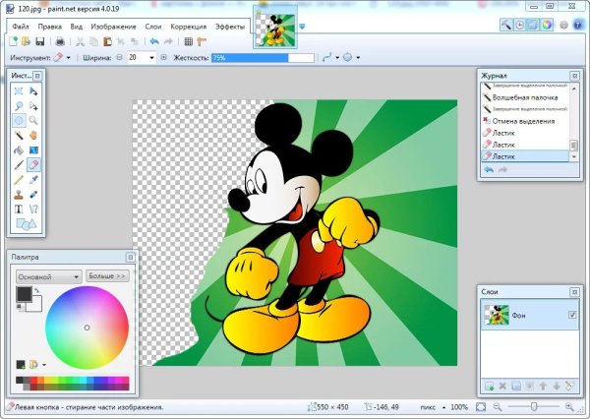Select the Ellipse Select tool

[19, 120]
